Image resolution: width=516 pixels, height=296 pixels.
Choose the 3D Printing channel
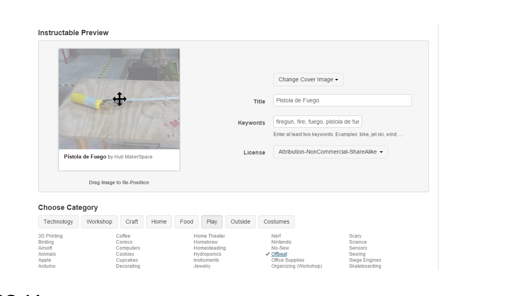coord(51,236)
